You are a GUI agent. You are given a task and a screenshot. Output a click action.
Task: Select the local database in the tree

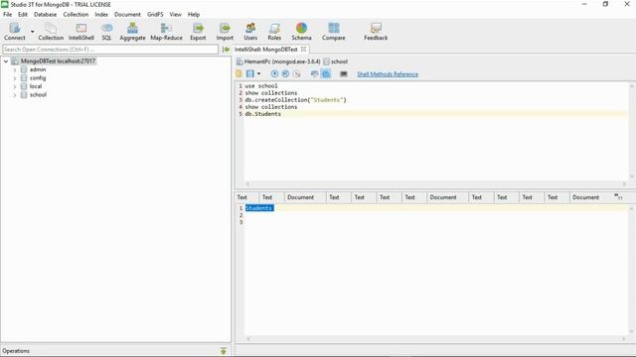36,86
